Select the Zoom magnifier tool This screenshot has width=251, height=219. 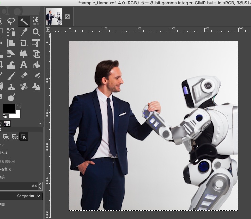click(36, 32)
